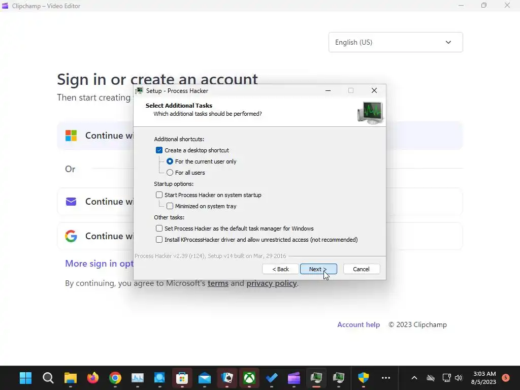Launch Firefox from the taskbar
The width and height of the screenshot is (520, 390).
coord(93,378)
